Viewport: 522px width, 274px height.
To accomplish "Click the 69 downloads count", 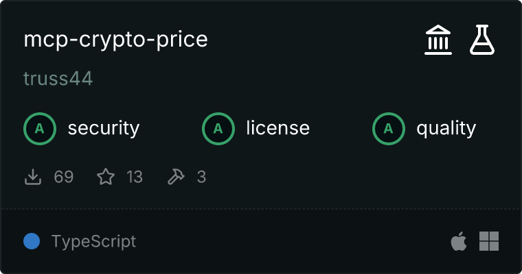I will click(64, 177).
